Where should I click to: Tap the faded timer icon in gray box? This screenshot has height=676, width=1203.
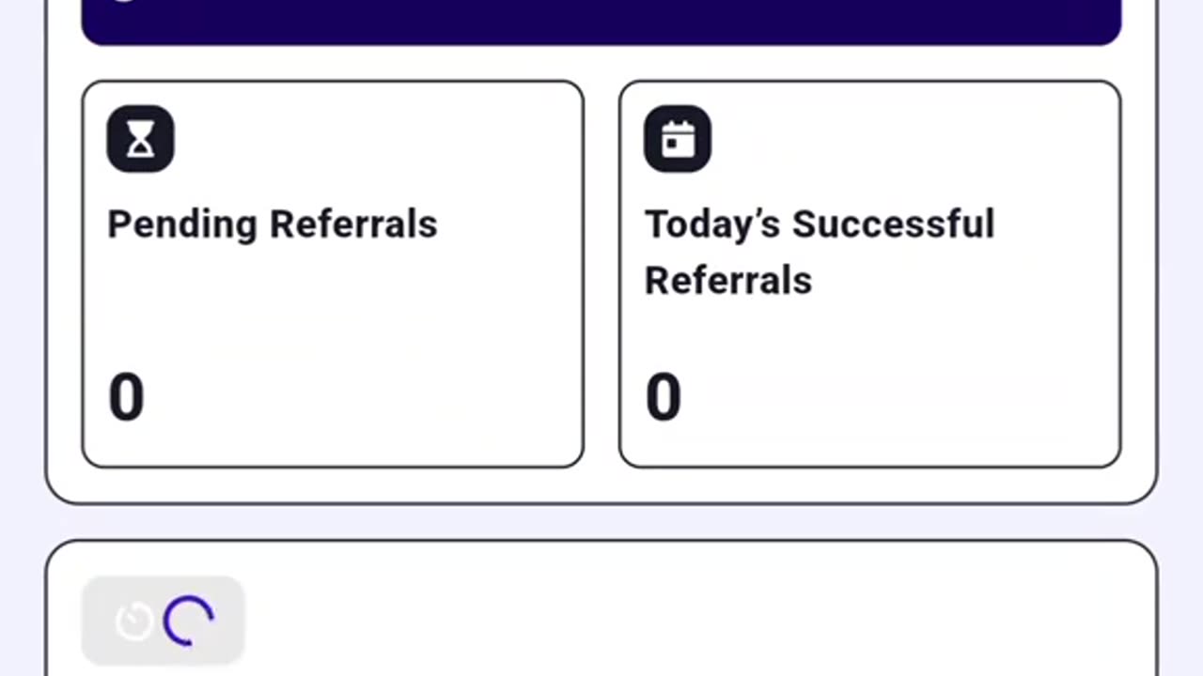point(134,622)
